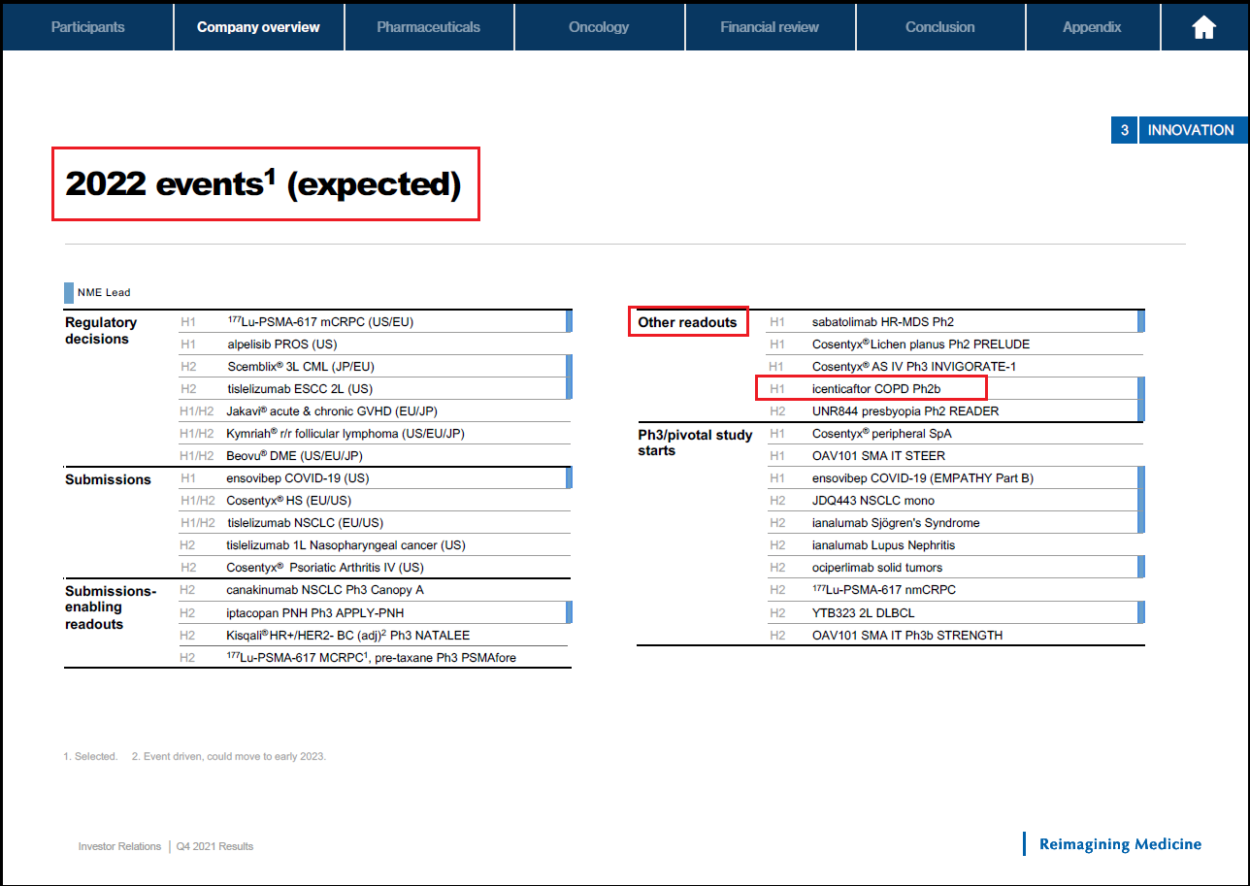The height and width of the screenshot is (886, 1250).
Task: Click 'Cosentyx AS IV Ph3 INVIGORATE-1'
Action: 955,366
